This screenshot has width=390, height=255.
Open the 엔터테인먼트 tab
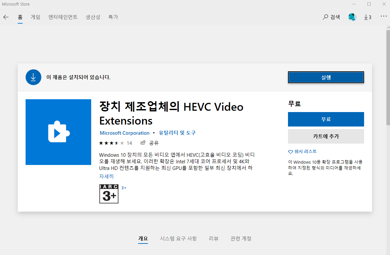click(x=63, y=17)
